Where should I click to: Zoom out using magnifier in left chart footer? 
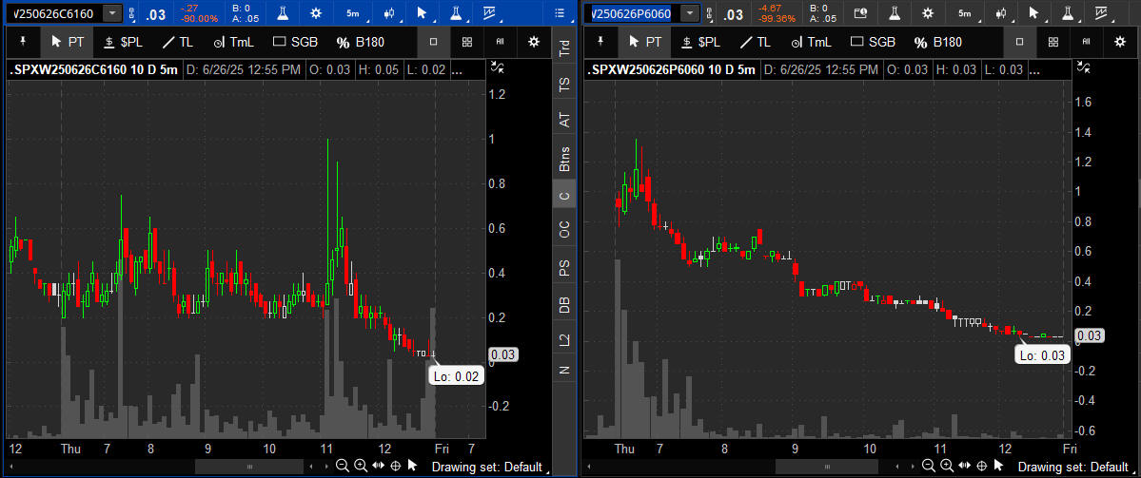pyautogui.click(x=343, y=466)
